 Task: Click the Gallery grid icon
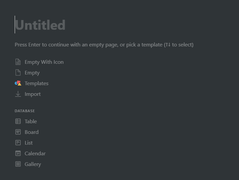pyautogui.click(x=18, y=164)
